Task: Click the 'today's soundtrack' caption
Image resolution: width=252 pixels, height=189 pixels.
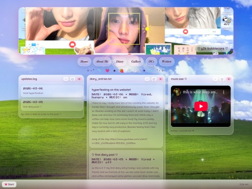Action: point(182,131)
